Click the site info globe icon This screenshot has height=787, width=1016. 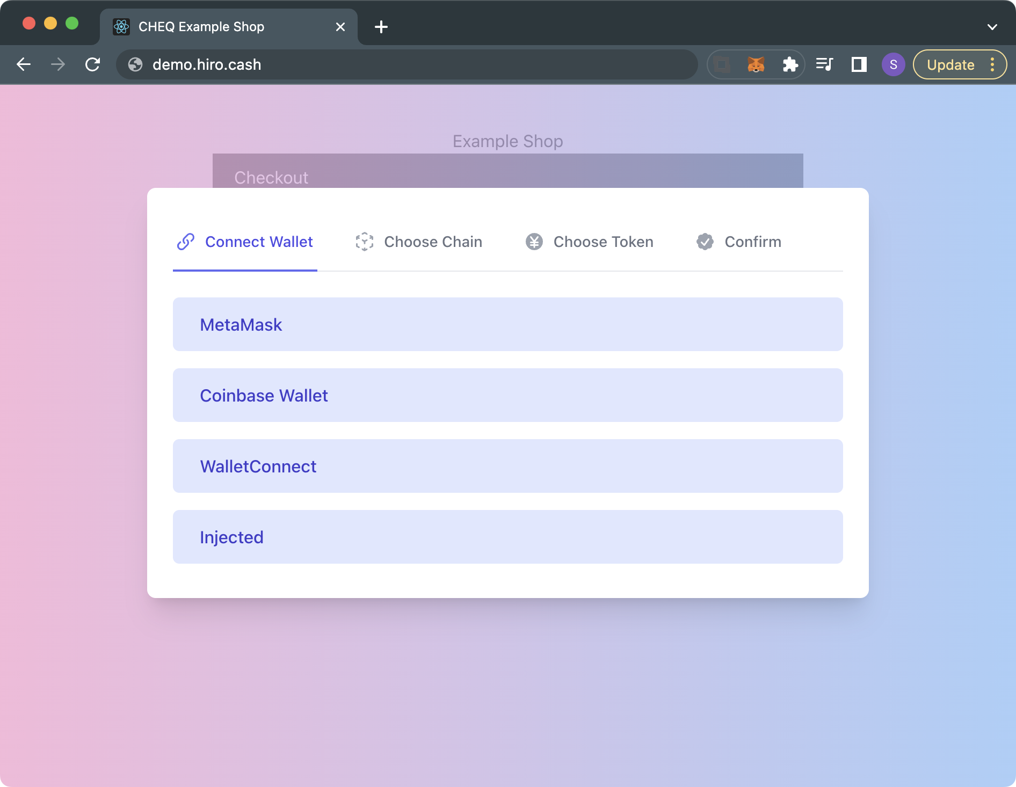tap(135, 65)
